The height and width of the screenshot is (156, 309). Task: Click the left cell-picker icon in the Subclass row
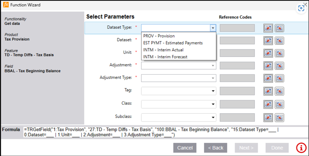[x=268, y=117]
